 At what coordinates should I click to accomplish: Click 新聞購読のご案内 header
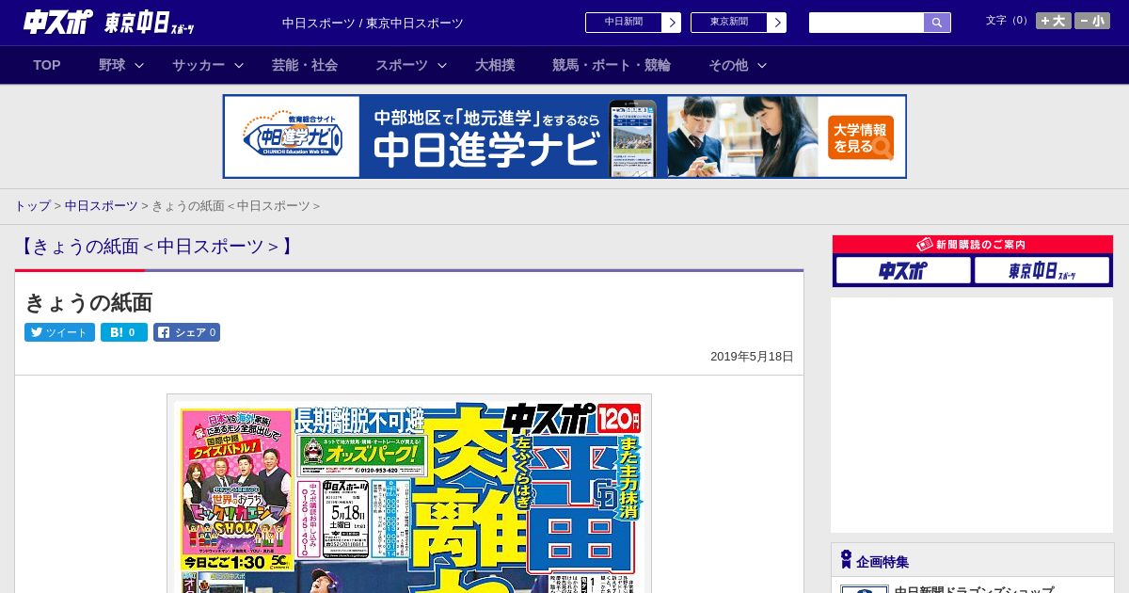pyautogui.click(x=973, y=245)
